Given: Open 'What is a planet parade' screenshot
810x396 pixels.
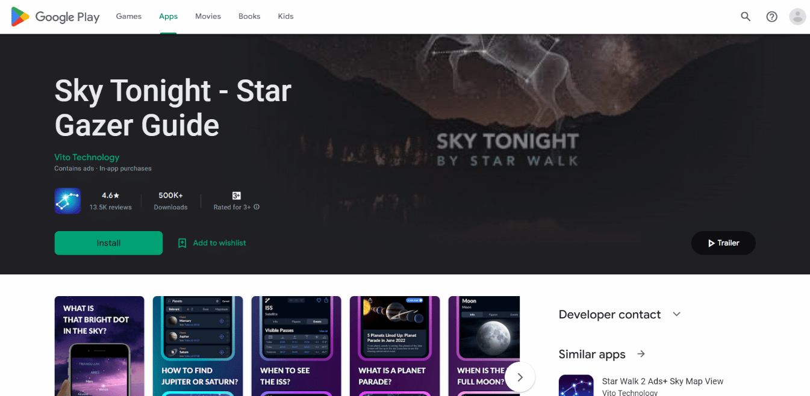Looking at the screenshot, I should [394, 346].
